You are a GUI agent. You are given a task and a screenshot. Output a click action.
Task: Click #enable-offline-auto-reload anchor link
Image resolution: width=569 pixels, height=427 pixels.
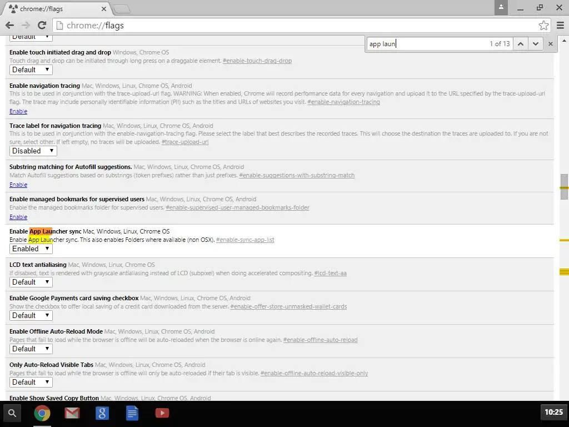(x=321, y=340)
